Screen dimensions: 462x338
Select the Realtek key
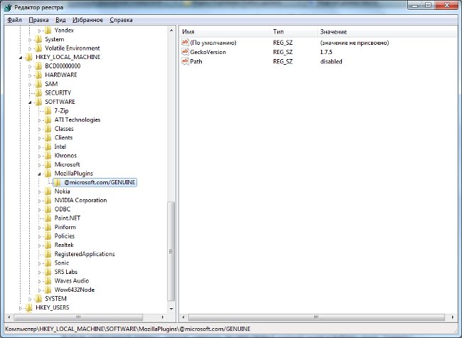pyautogui.click(x=64, y=245)
